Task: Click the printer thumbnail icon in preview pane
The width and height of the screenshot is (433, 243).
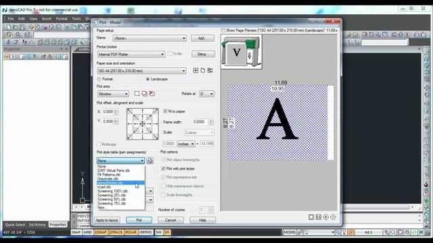Action: [242, 52]
